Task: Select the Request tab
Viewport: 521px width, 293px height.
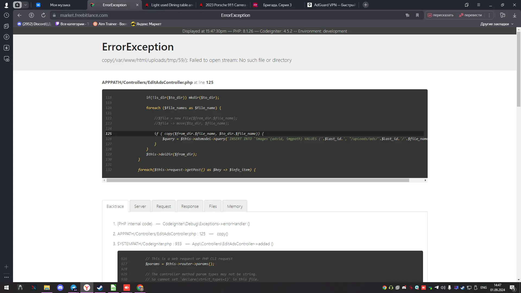Action: point(164,206)
